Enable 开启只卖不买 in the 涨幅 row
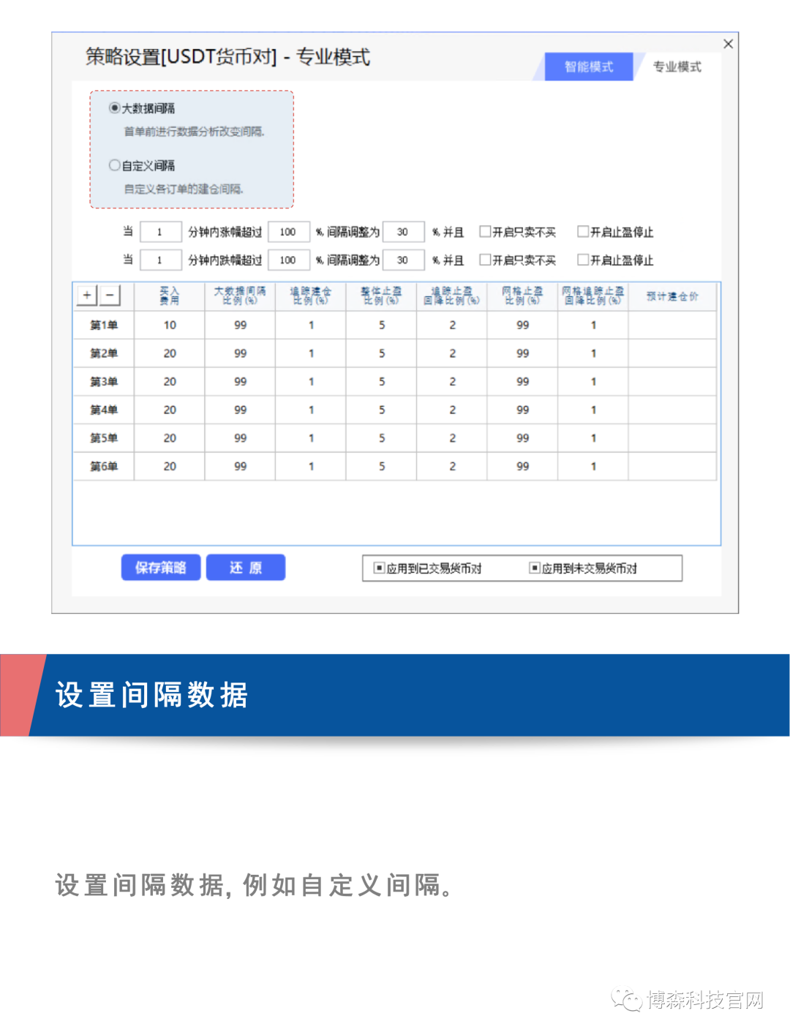Viewport: 790px width, 1035px height. click(485, 232)
